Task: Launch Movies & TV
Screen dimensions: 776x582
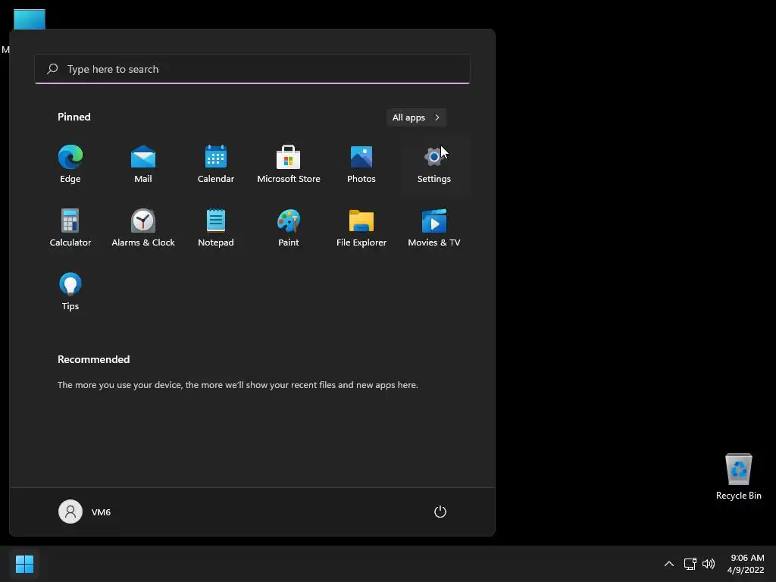Action: (x=434, y=227)
